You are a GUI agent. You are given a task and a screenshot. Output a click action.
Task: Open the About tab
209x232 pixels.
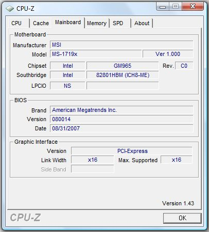pos(142,23)
